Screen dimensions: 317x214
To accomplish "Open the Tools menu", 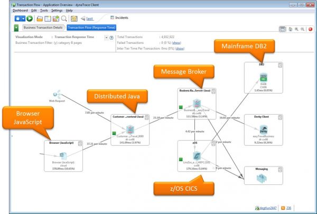I will point(44,11).
